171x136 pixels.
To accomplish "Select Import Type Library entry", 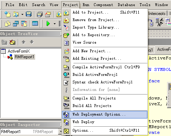I will [x=105, y=27].
